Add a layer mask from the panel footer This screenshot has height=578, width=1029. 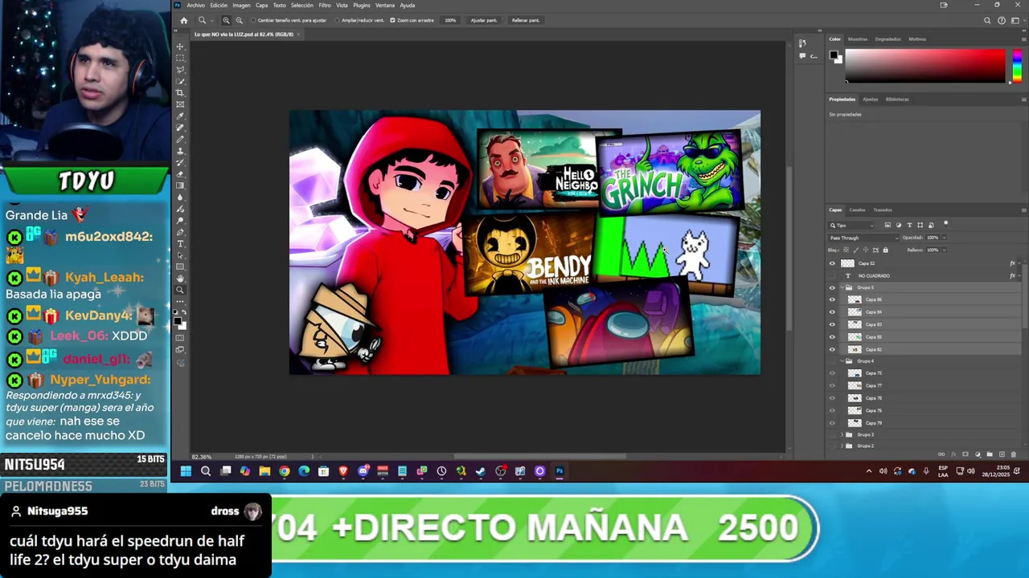pos(965,454)
